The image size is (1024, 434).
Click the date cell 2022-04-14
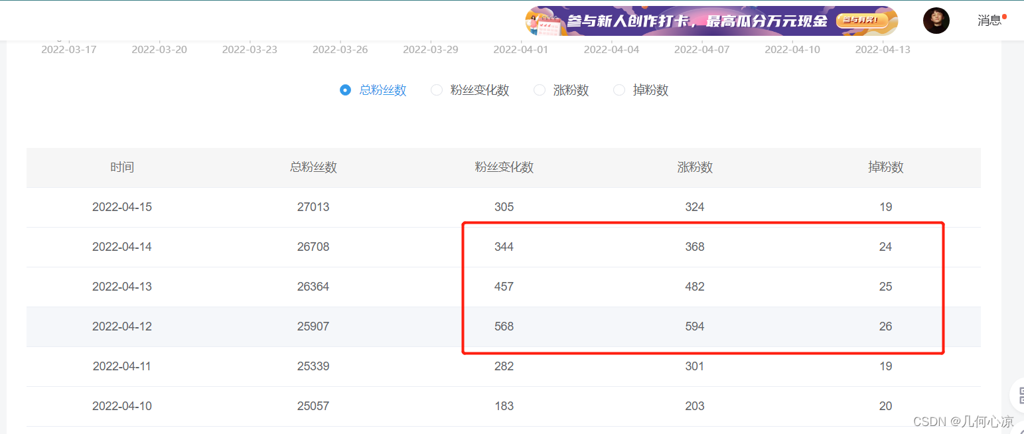122,247
